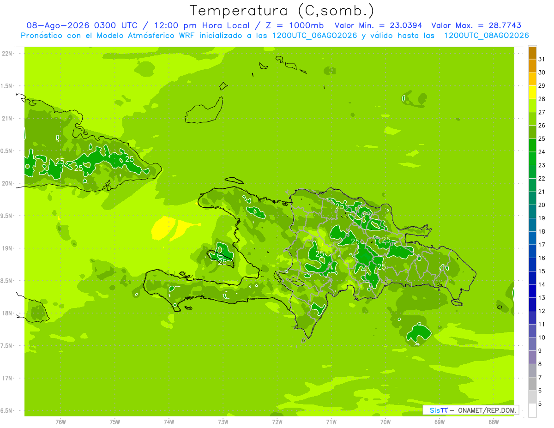Click the "74W" longitude label
Viewport: 554px width, 428px height.
[x=169, y=422]
